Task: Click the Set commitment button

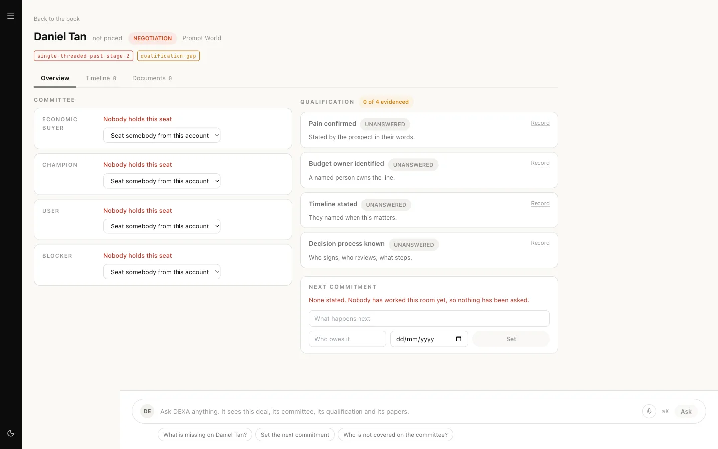Action: pyautogui.click(x=511, y=339)
